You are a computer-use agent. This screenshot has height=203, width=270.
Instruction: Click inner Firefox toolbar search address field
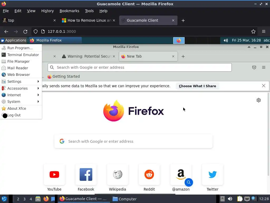(x=140, y=67)
